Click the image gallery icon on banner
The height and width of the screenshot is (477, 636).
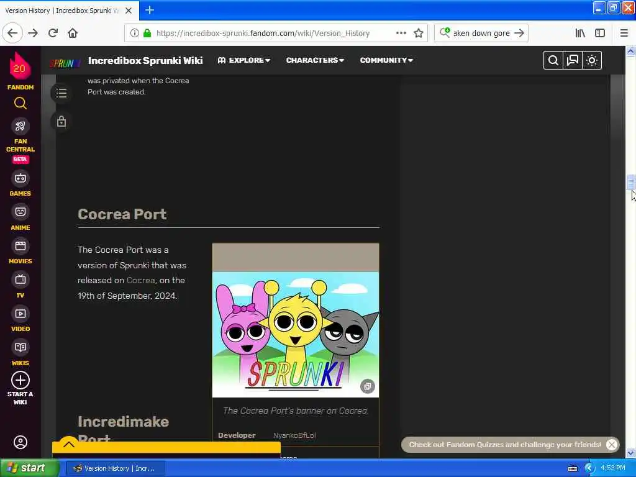368,386
